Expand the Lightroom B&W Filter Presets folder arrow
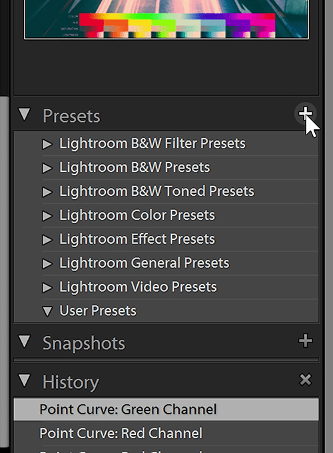333x453 pixels. pyautogui.click(x=47, y=144)
